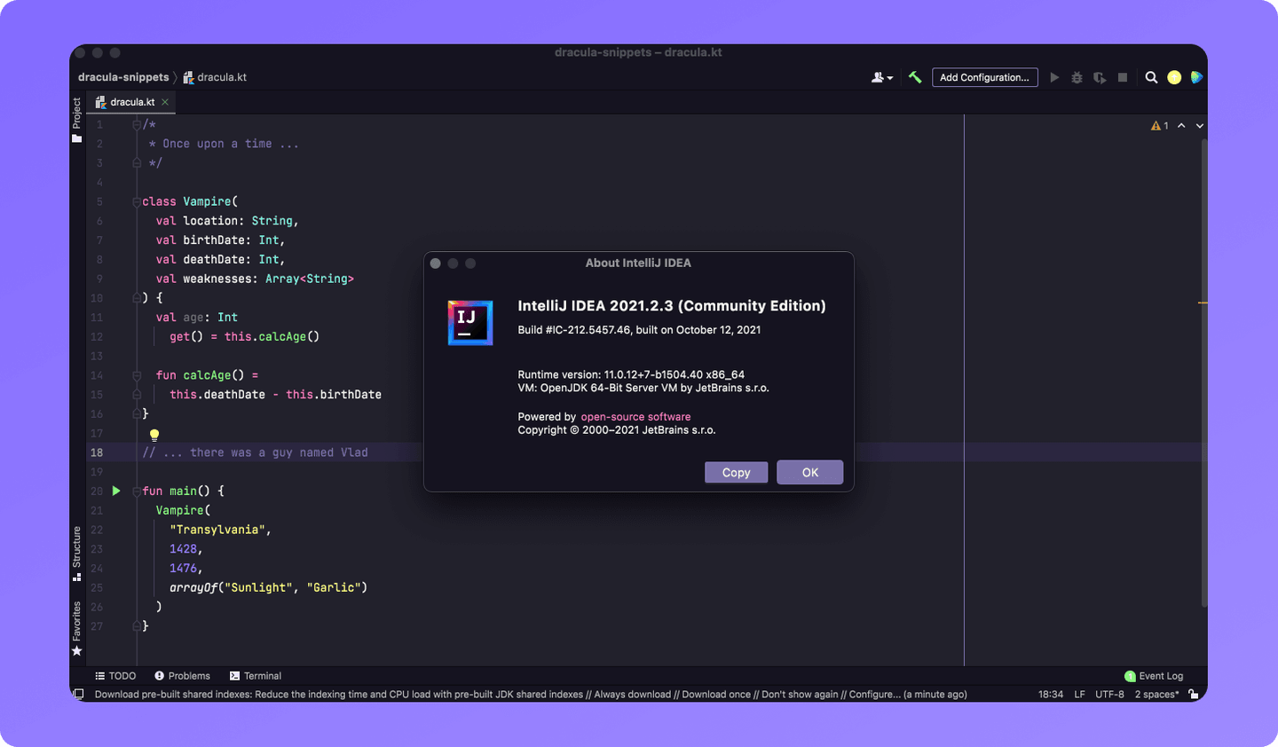Click the Debug bug icon in the toolbar
Image resolution: width=1278 pixels, height=747 pixels.
pyautogui.click(x=1077, y=77)
